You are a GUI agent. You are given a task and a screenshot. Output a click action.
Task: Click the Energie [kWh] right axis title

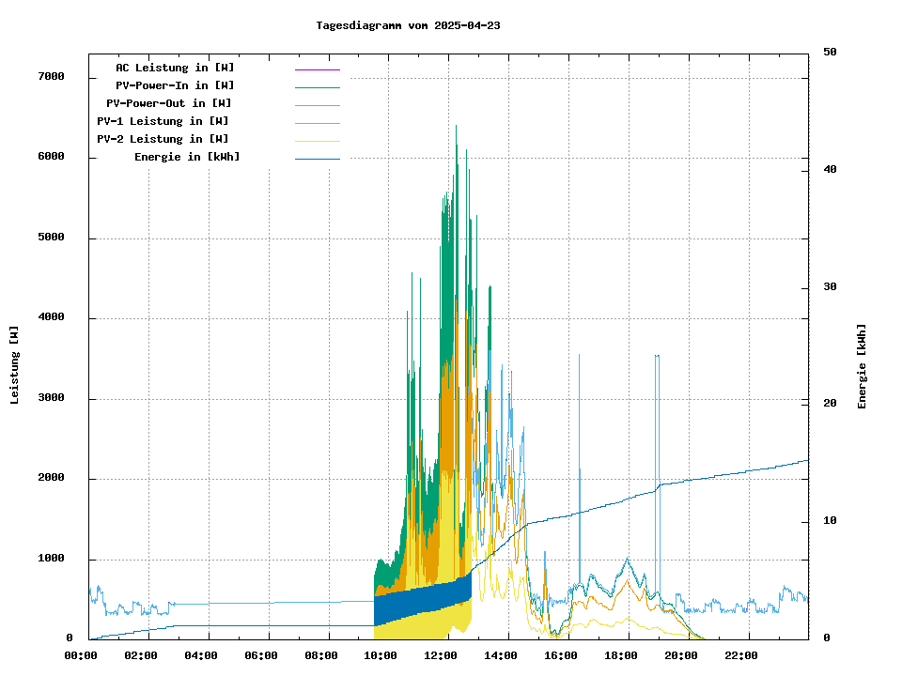pos(862,366)
